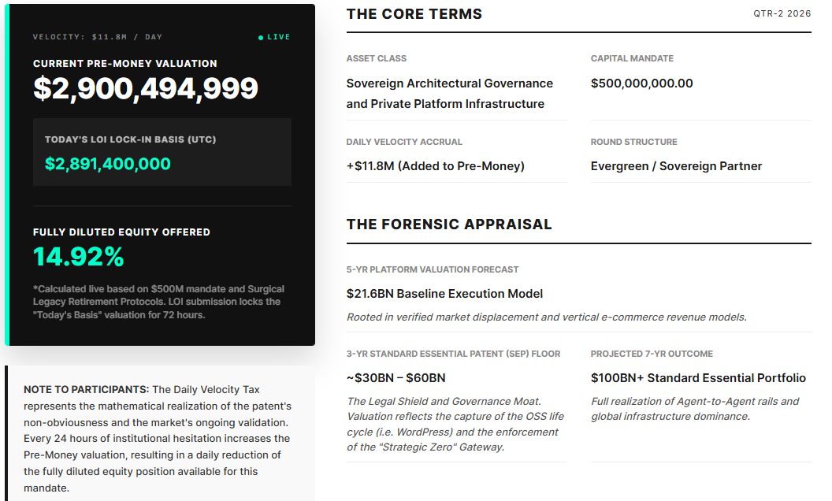Click the $21.6BN Baseline Execution Model text
Viewport: 832px width, 501px height.
pyautogui.click(x=444, y=294)
